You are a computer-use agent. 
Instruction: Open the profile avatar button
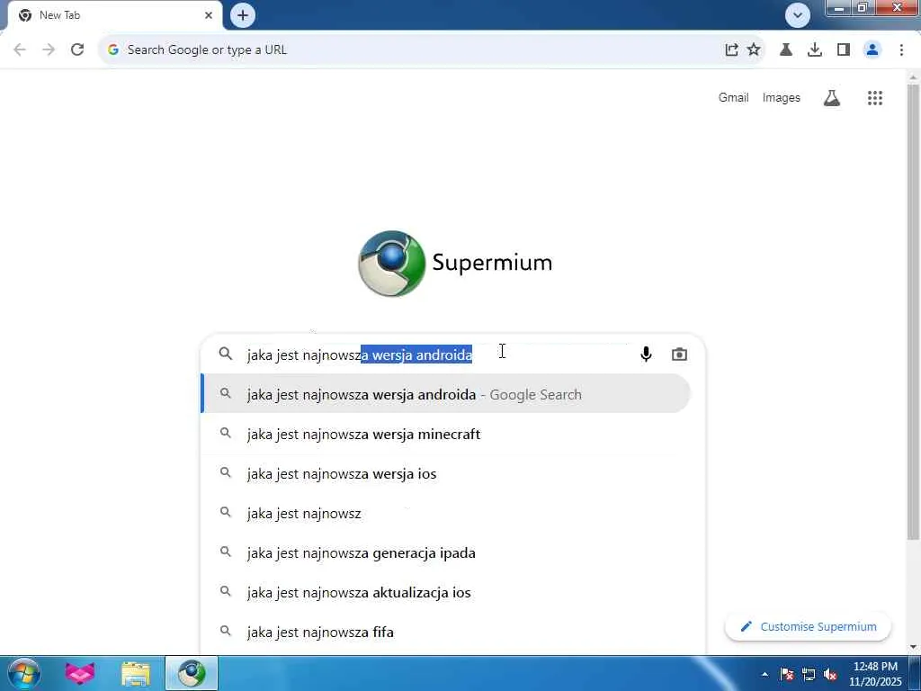point(872,50)
